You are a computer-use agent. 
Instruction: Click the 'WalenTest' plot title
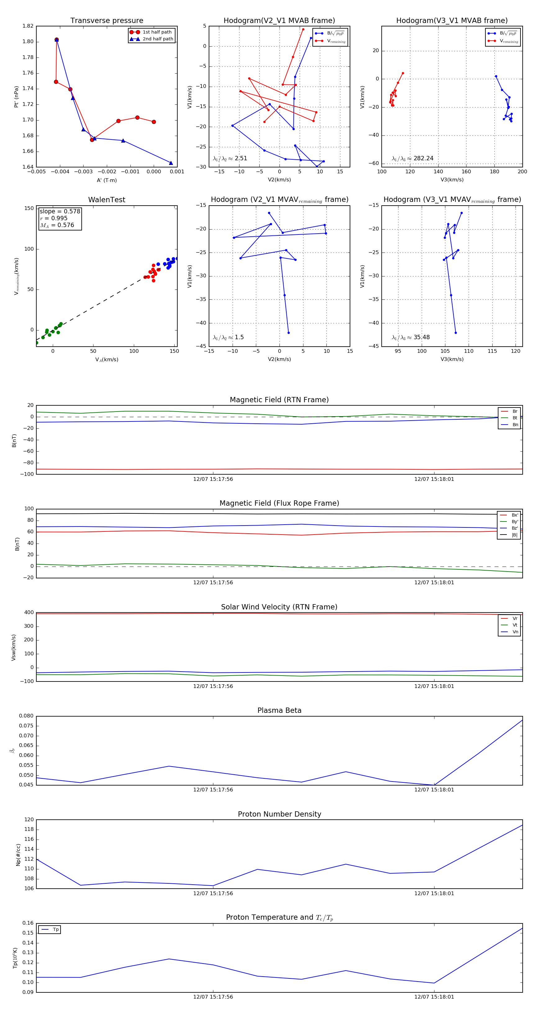107,200
